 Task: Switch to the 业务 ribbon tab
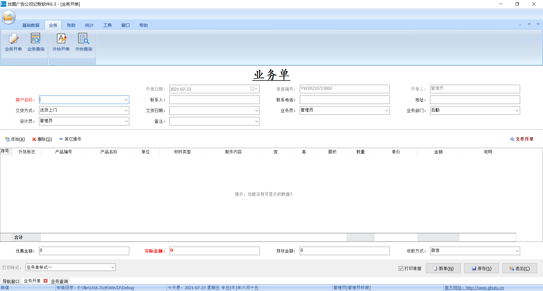point(53,25)
